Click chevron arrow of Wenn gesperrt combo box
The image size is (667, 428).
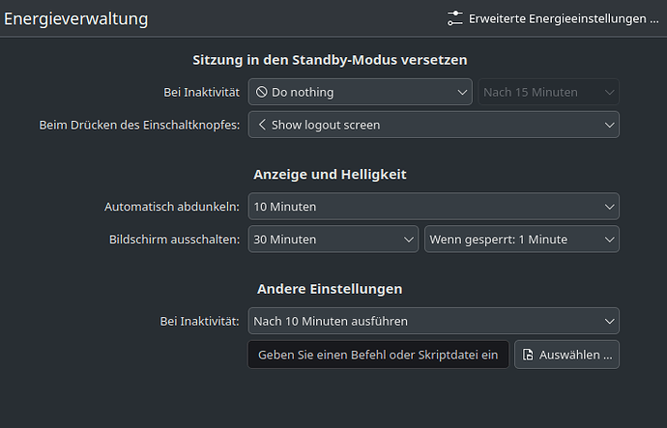point(609,240)
